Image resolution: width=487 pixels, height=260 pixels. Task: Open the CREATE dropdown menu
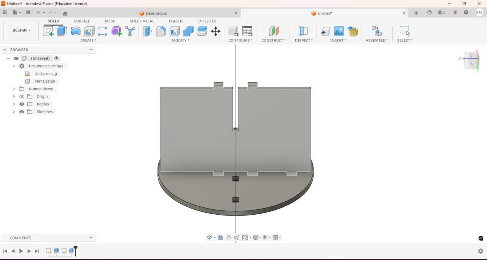88,40
